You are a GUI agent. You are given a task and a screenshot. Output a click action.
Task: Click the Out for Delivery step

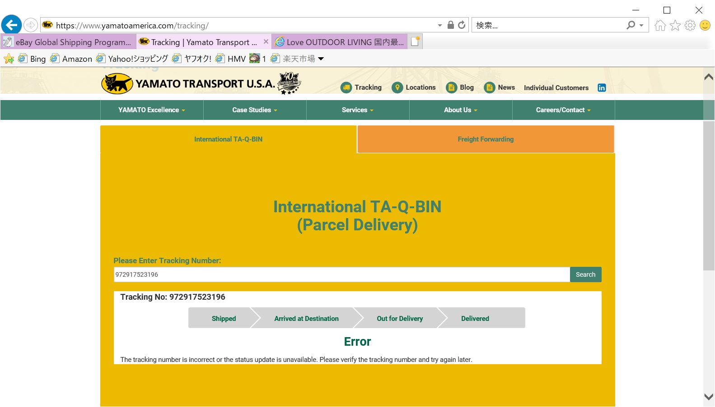point(400,318)
